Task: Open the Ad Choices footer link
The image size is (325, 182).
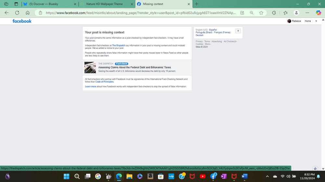Action: click(x=230, y=41)
